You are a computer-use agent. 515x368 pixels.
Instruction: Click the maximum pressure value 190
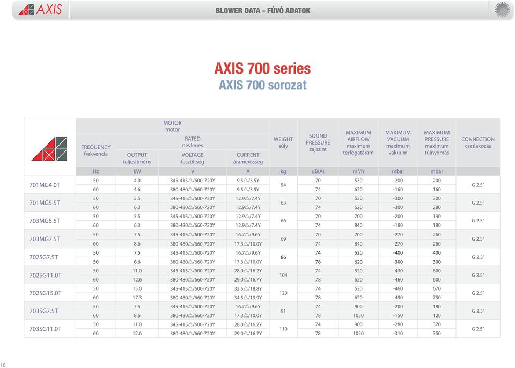point(437,217)
